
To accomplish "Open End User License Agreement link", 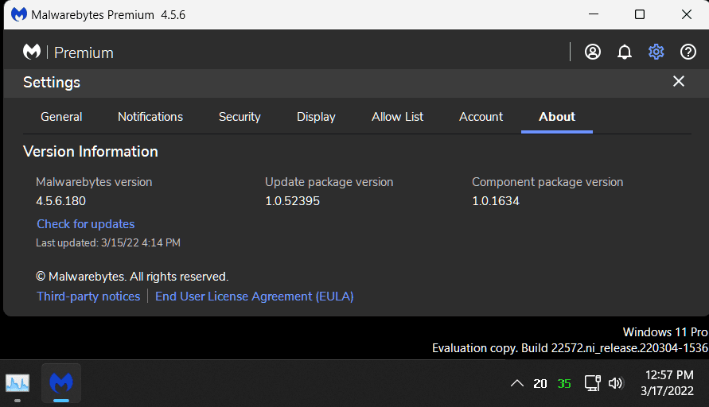I will [x=254, y=297].
